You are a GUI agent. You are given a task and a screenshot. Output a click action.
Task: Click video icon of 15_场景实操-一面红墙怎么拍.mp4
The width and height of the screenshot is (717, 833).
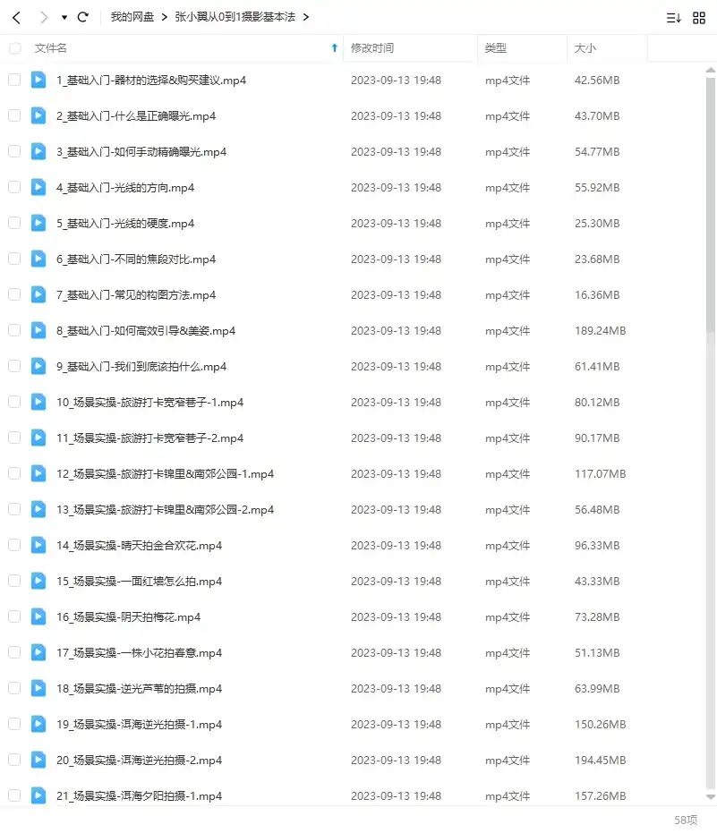38,581
